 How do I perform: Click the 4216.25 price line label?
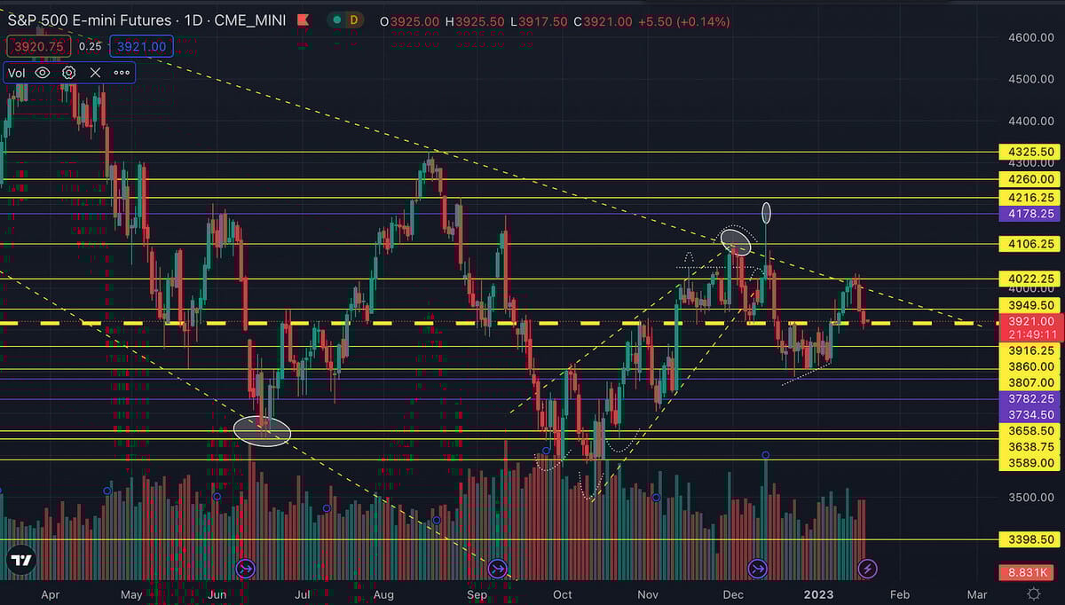1029,198
